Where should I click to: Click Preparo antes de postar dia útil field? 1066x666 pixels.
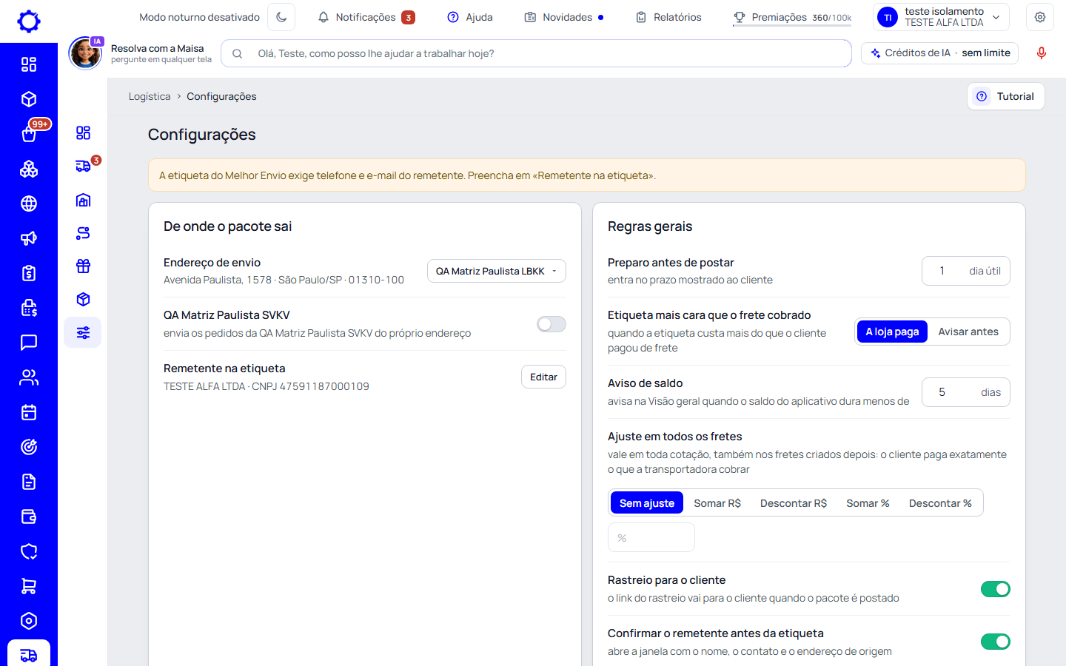966,271
